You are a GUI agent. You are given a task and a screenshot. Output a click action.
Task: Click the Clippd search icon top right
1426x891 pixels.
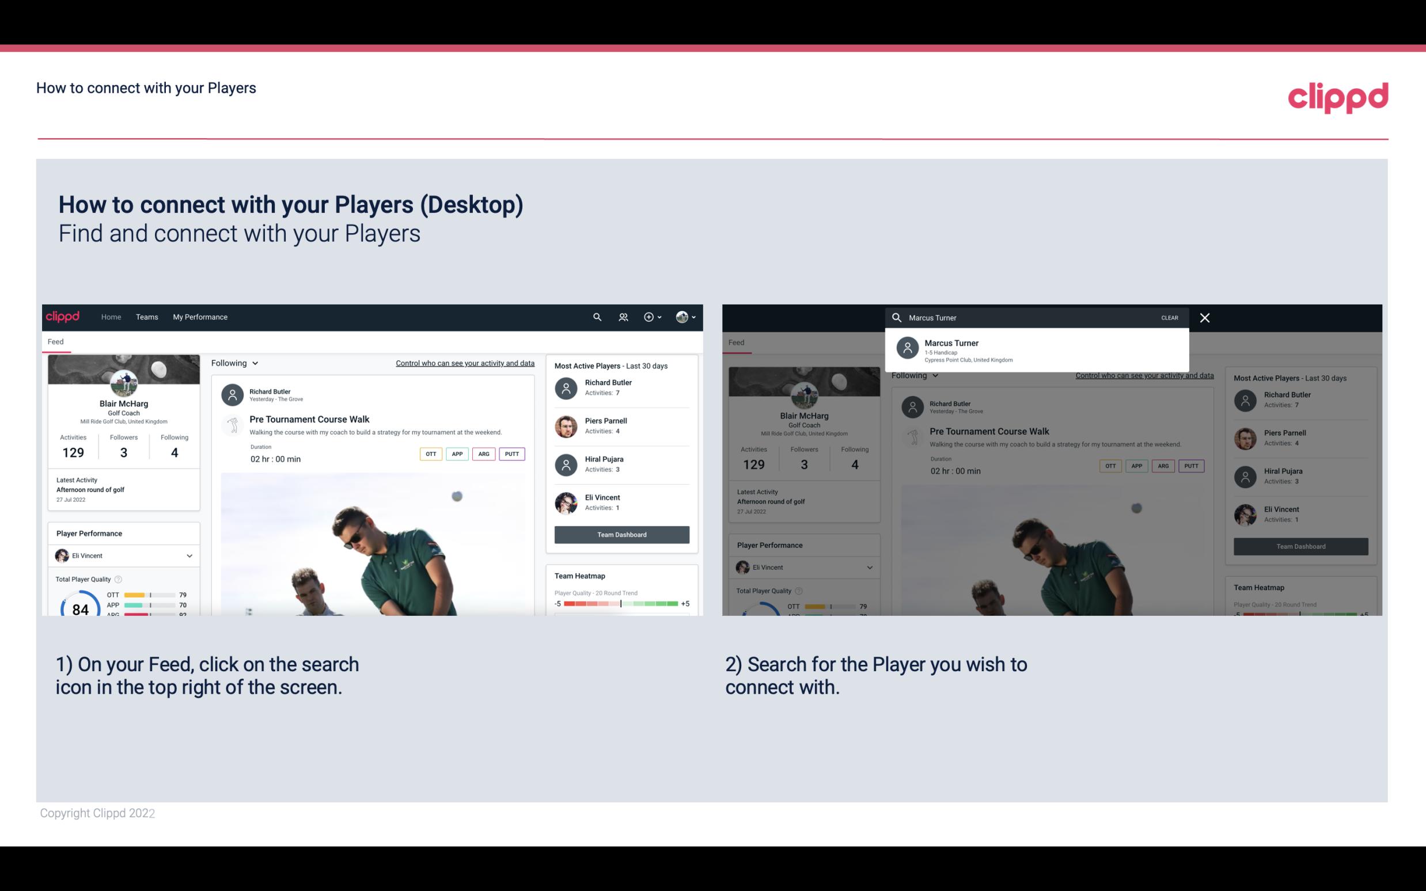[x=594, y=316]
